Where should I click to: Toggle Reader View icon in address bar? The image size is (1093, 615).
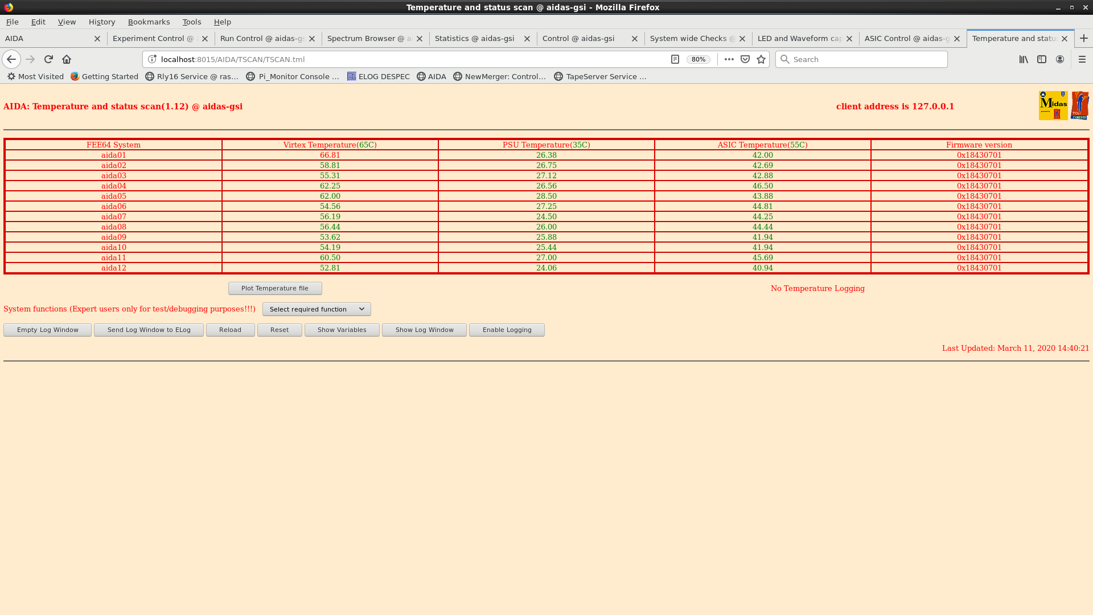[x=675, y=59]
